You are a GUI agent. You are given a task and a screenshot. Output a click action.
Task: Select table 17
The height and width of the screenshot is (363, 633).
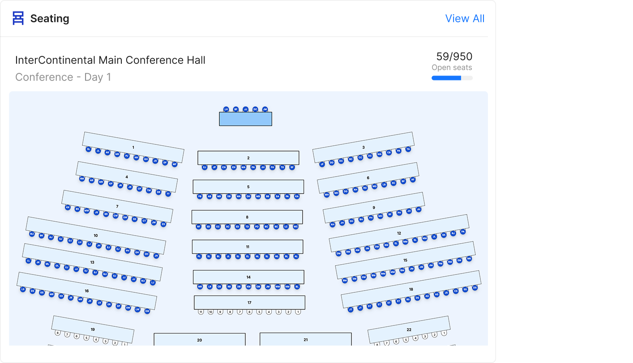point(249,303)
